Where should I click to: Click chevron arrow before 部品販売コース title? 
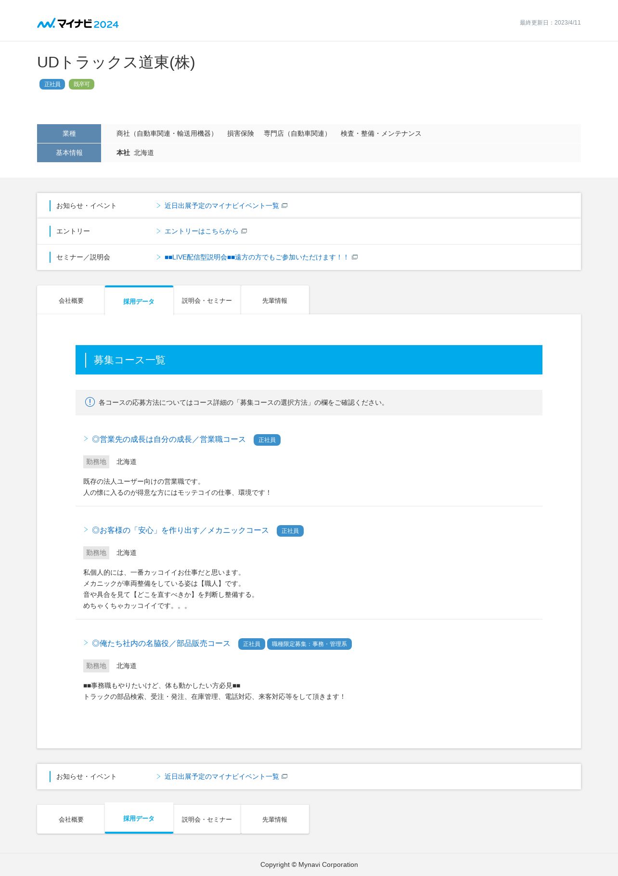[x=86, y=643]
